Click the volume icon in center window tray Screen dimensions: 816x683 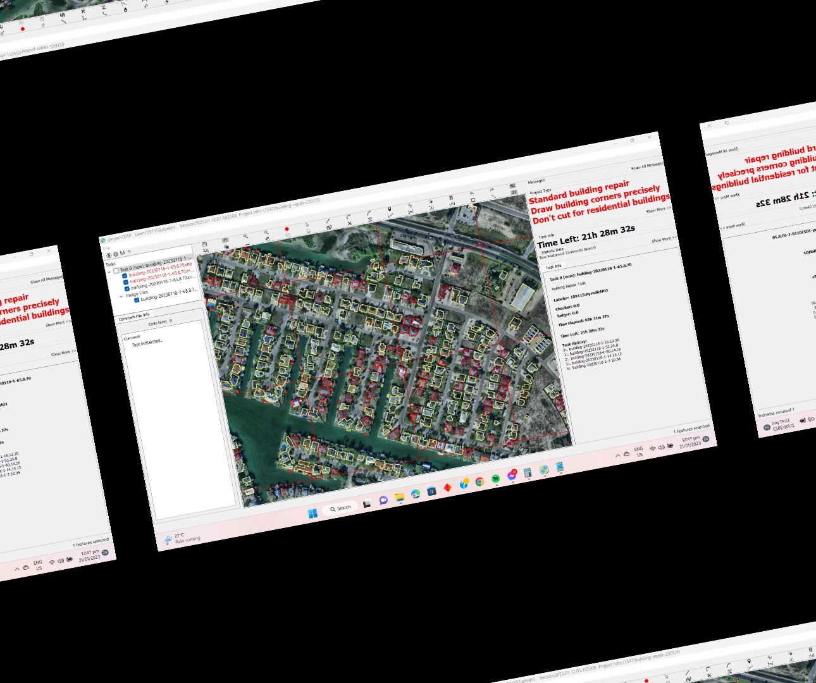[662, 447]
